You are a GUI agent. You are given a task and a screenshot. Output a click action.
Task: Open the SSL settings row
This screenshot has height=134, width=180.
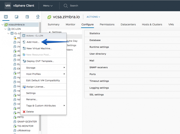[132, 95]
